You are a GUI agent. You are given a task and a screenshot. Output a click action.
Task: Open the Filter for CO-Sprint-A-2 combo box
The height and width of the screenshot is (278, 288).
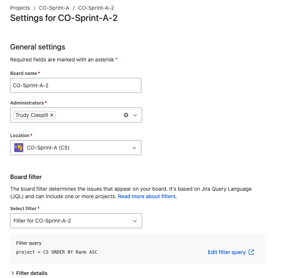(x=76, y=221)
